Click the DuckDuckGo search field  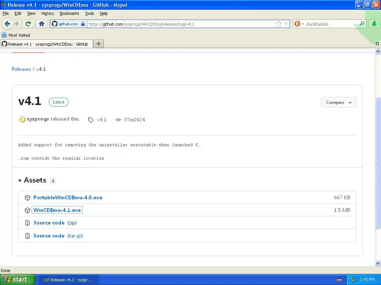[330, 24]
